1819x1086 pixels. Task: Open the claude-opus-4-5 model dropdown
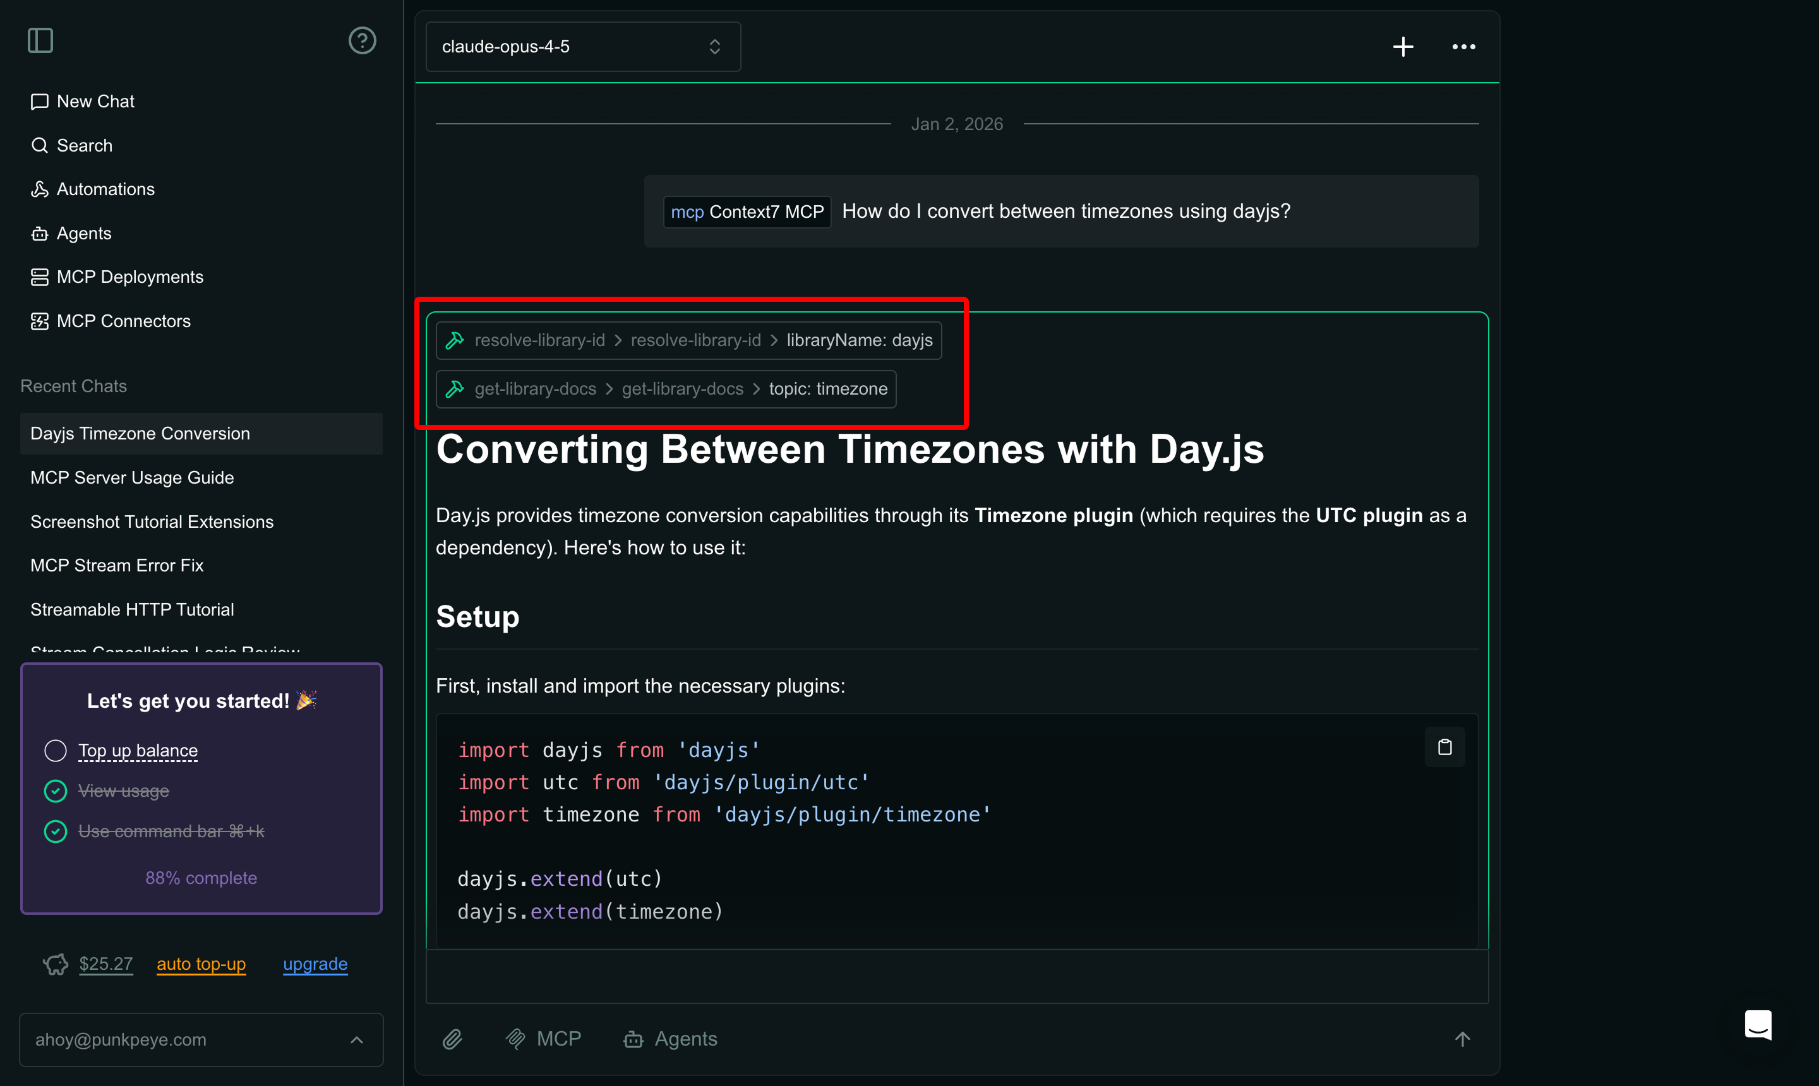pos(583,47)
